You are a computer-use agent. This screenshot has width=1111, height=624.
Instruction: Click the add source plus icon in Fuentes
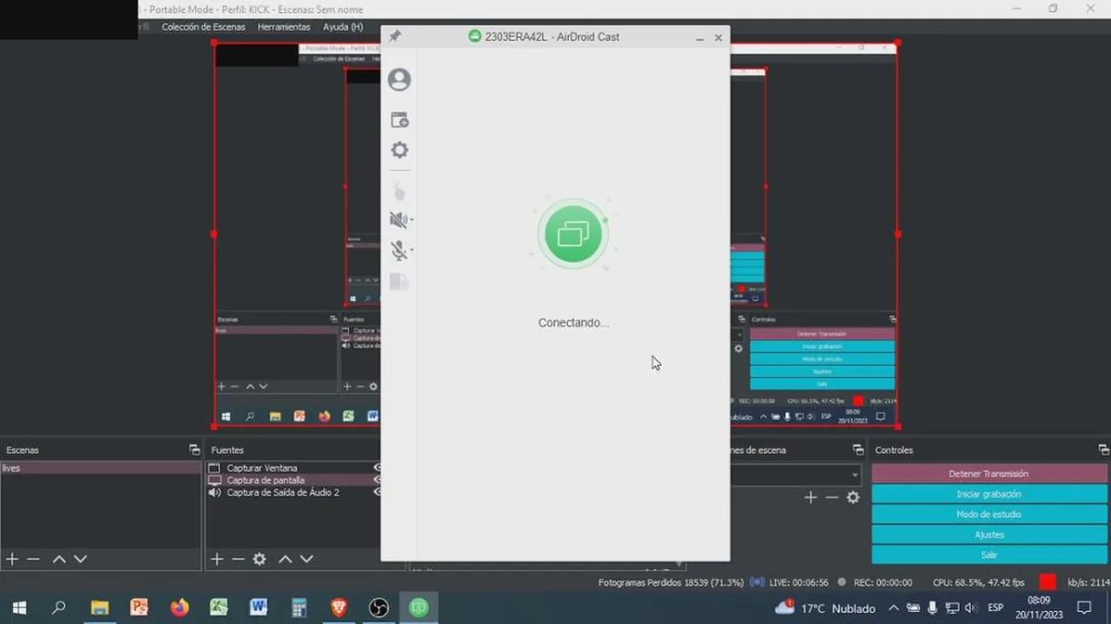[x=217, y=559]
